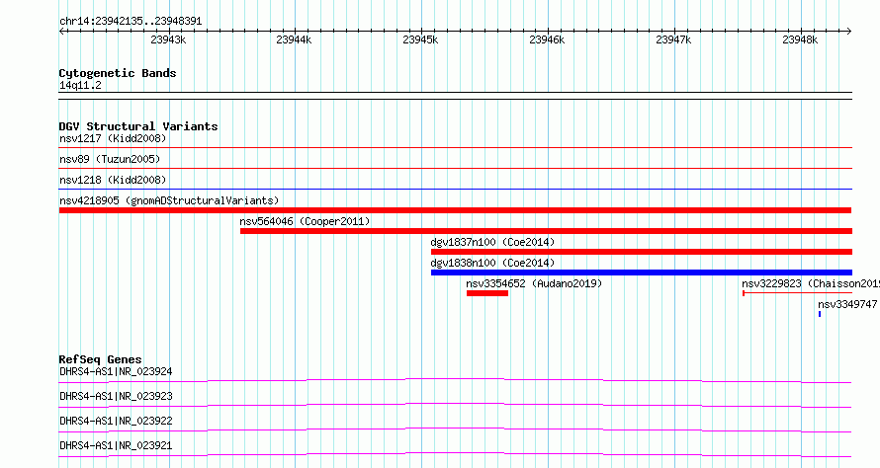The height and width of the screenshot is (468, 880).
Task: Click the thin red nsv3229823 line
Action: coord(798,293)
